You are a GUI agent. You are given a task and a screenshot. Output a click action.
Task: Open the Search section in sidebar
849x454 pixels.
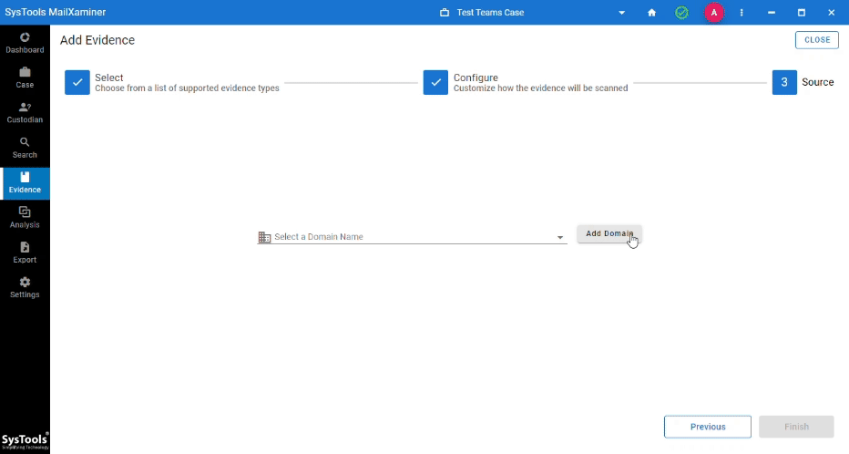point(25,148)
